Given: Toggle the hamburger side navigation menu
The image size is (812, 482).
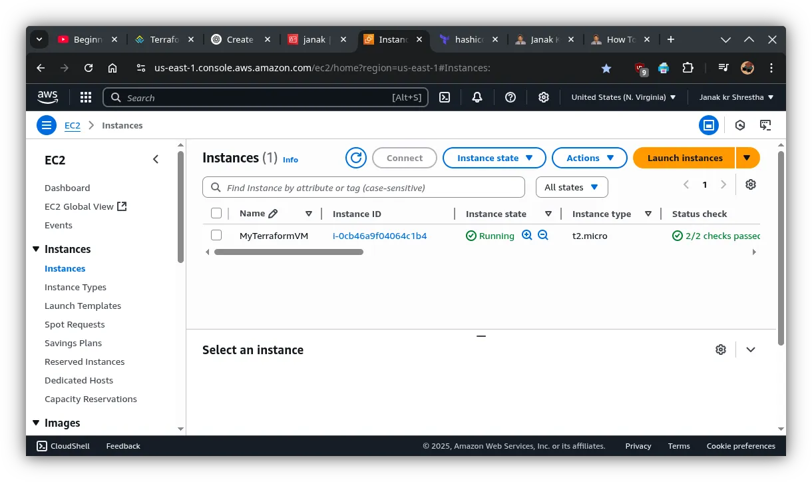Looking at the screenshot, I should pos(46,125).
